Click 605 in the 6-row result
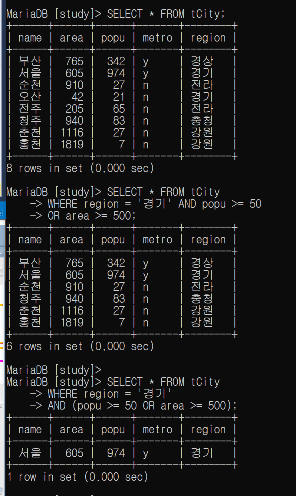Image resolution: width=296 pixels, height=496 pixels. [75, 275]
